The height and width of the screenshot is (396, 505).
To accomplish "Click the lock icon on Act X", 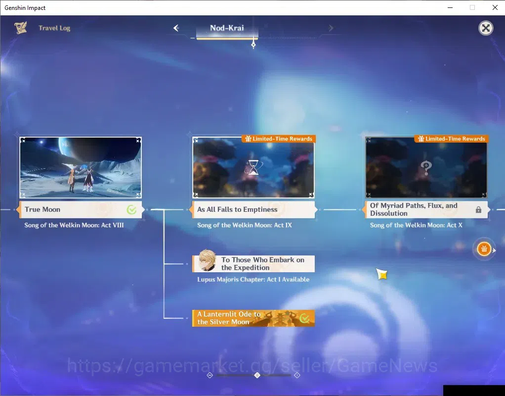I will [x=479, y=210].
